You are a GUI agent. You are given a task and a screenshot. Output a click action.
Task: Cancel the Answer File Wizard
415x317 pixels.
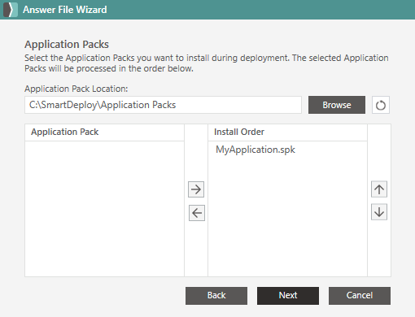coord(360,296)
